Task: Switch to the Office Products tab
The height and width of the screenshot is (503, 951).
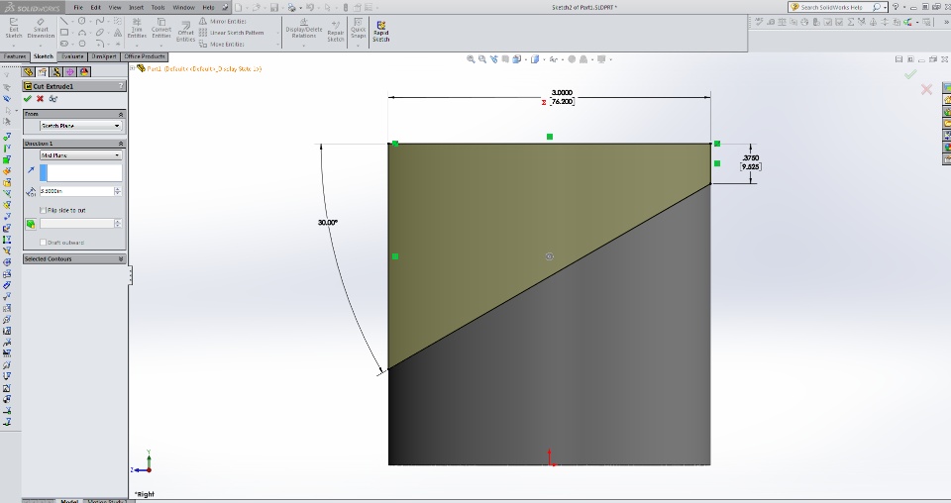Action: [x=145, y=56]
